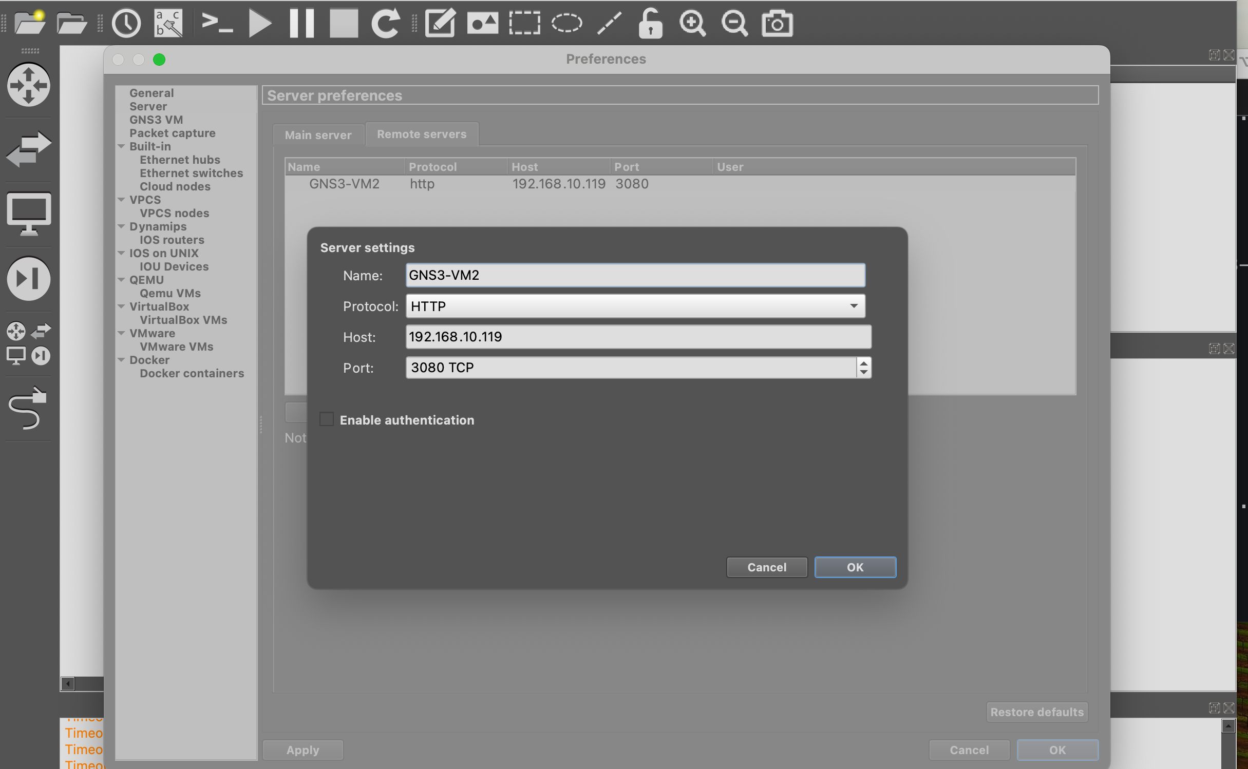Image resolution: width=1248 pixels, height=769 pixels.
Task: Browse end devices monitor icon
Action: point(28,213)
